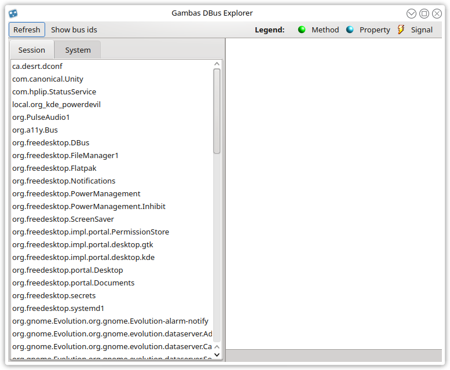Toggle Show bus ids
Screen dimensions: 450x370
(x=74, y=30)
